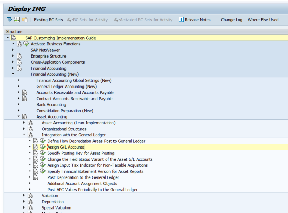This screenshot has width=288, height=213.
Task: Collapse SAP Customizing Implementation Guide root node
Action: [8, 38]
